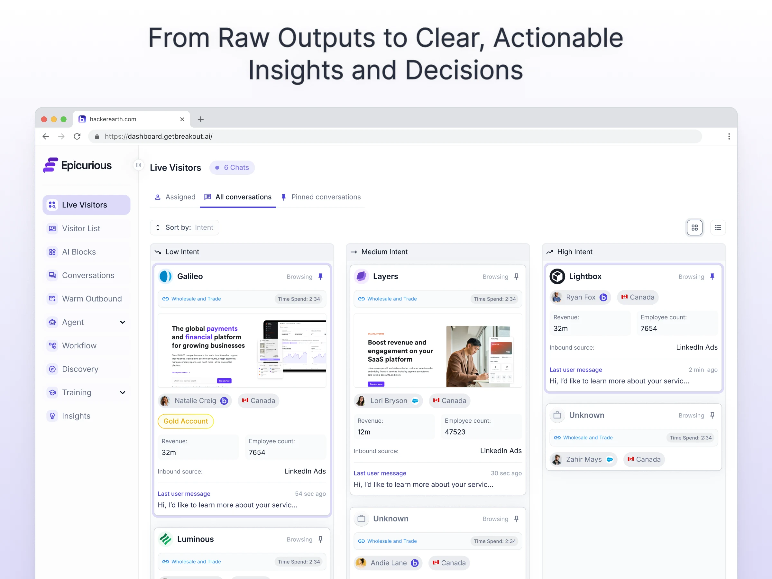Switch to Pinned conversations tab
The image size is (772, 579).
click(x=321, y=197)
